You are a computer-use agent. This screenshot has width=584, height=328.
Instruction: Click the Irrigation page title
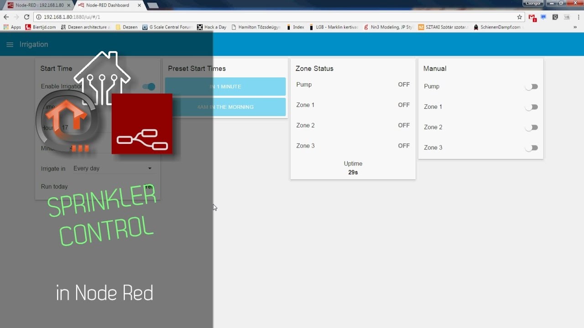[34, 44]
